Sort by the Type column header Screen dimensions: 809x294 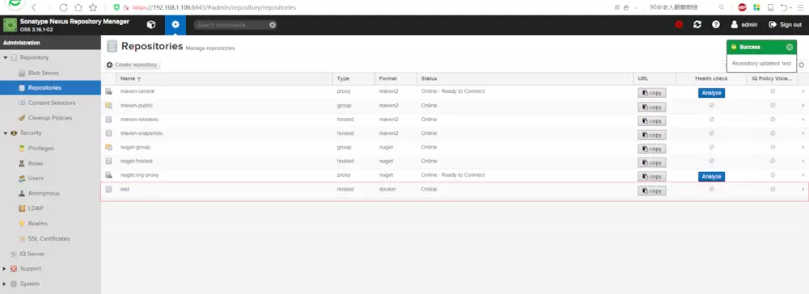[354, 79]
